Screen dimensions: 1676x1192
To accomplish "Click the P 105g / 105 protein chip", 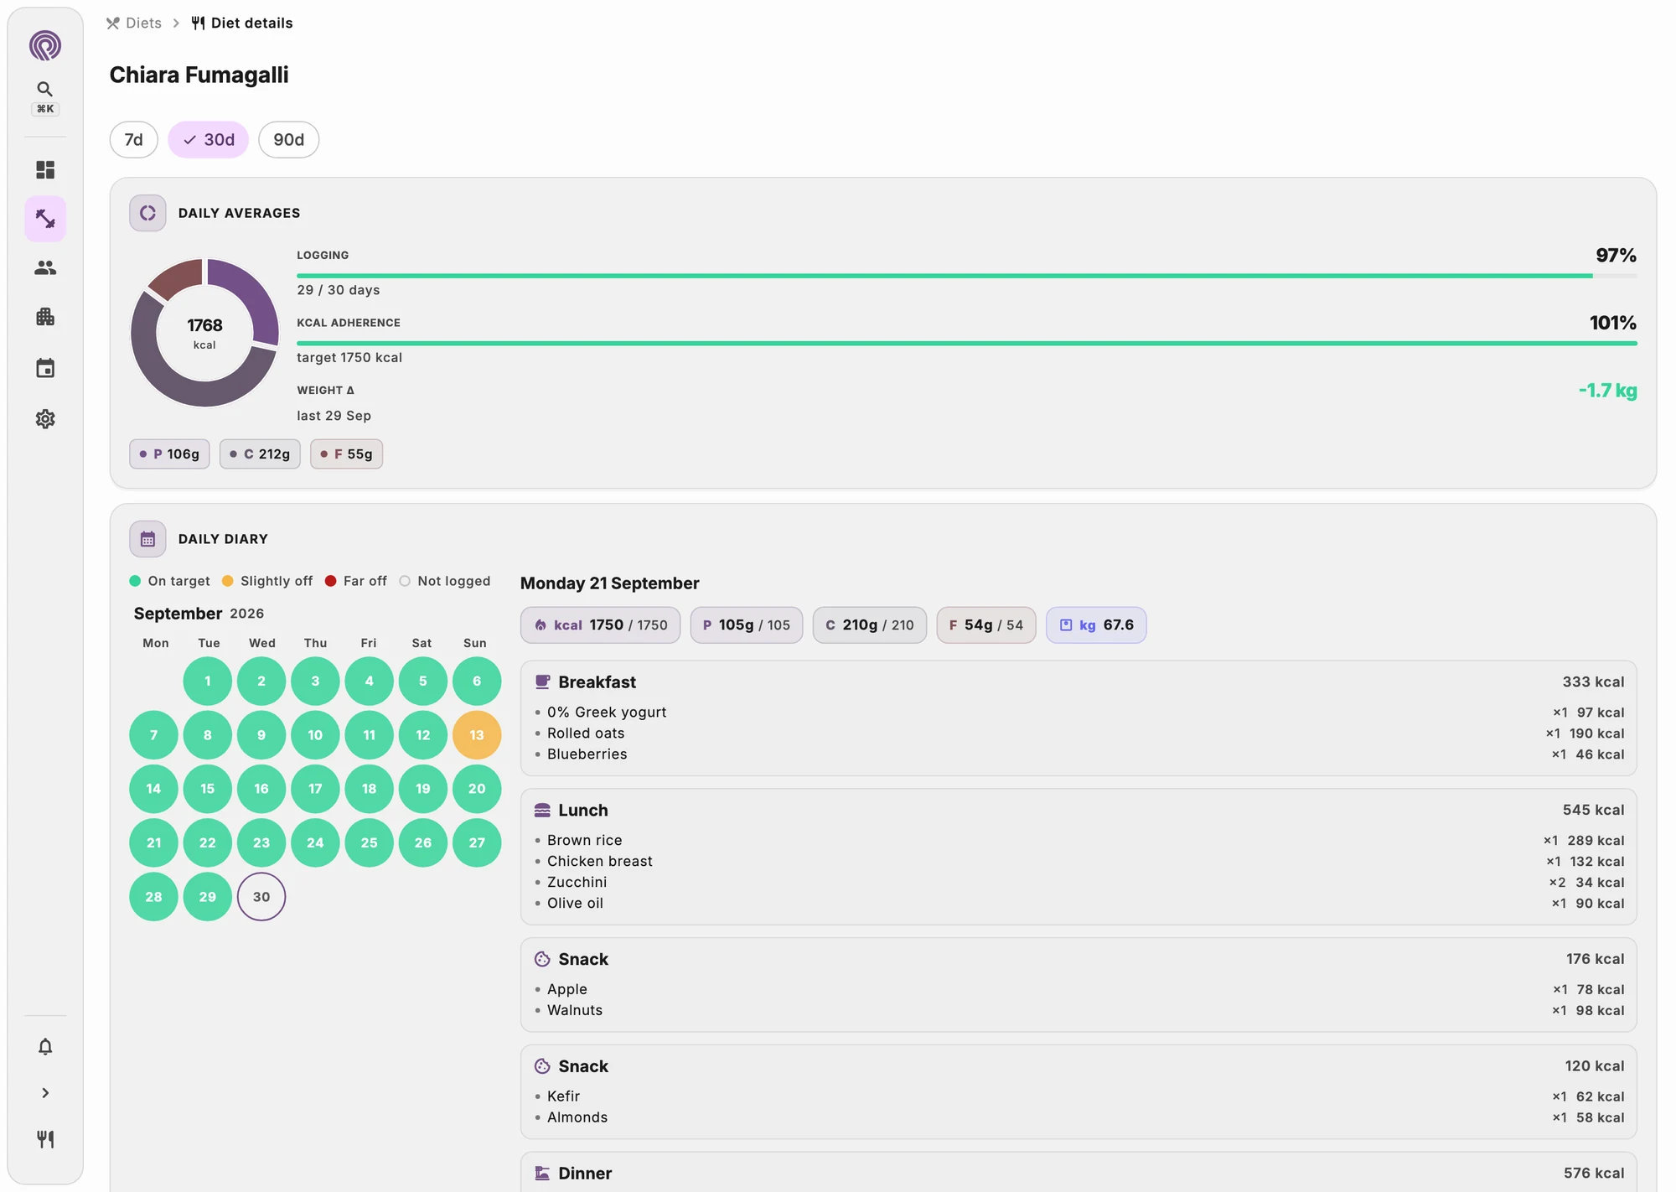I will [x=747, y=625].
